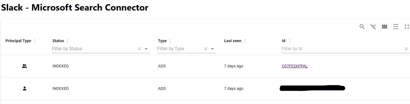The width and height of the screenshot is (410, 104).
Task: Open the C07FE2KPPAL link
Action: point(295,66)
